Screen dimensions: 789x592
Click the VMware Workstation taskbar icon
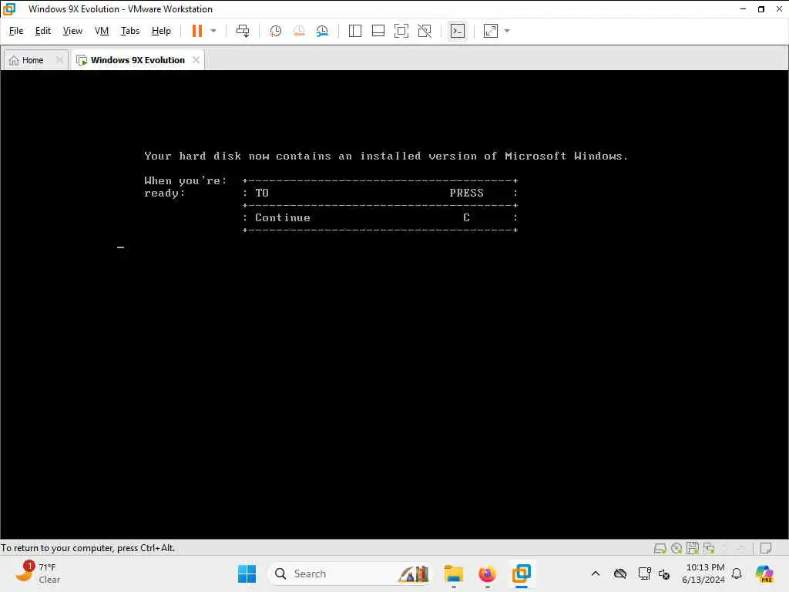pos(522,573)
